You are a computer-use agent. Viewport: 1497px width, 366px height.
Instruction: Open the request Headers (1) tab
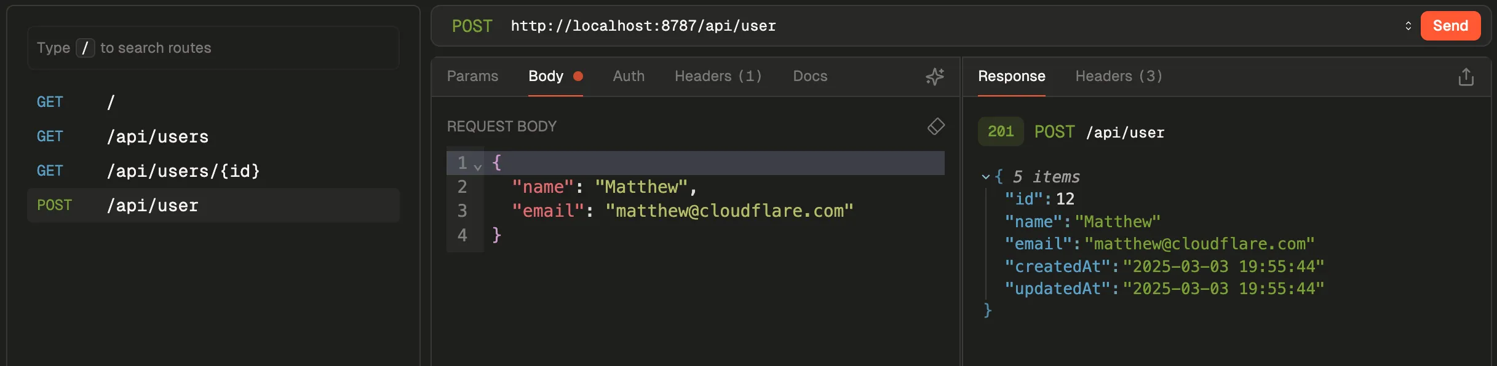[718, 76]
